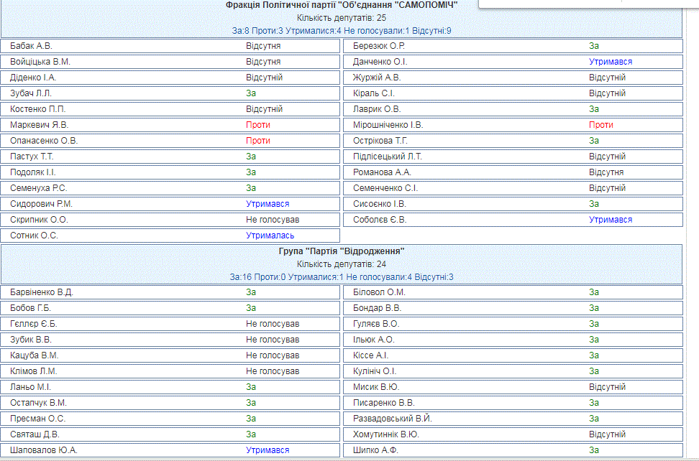Click the 'Фракція Політичної партії Об'єднання САМОПОМІЧ' header
This screenshot has height=461, width=699.
(x=341, y=5)
